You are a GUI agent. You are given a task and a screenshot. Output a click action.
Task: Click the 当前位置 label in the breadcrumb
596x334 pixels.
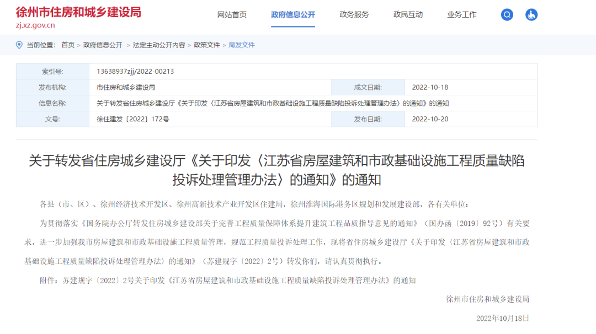[x=41, y=45]
